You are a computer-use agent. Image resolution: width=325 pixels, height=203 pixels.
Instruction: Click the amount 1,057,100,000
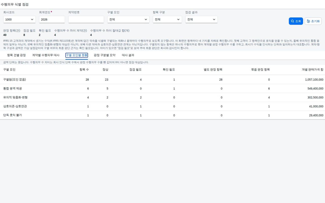click(x=314, y=80)
